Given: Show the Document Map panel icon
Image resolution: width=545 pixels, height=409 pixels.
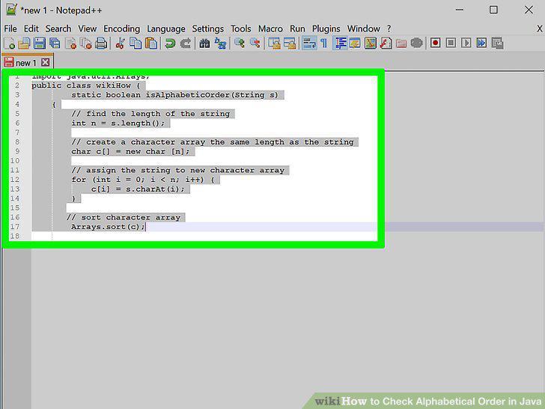Looking at the screenshot, I should coord(371,43).
